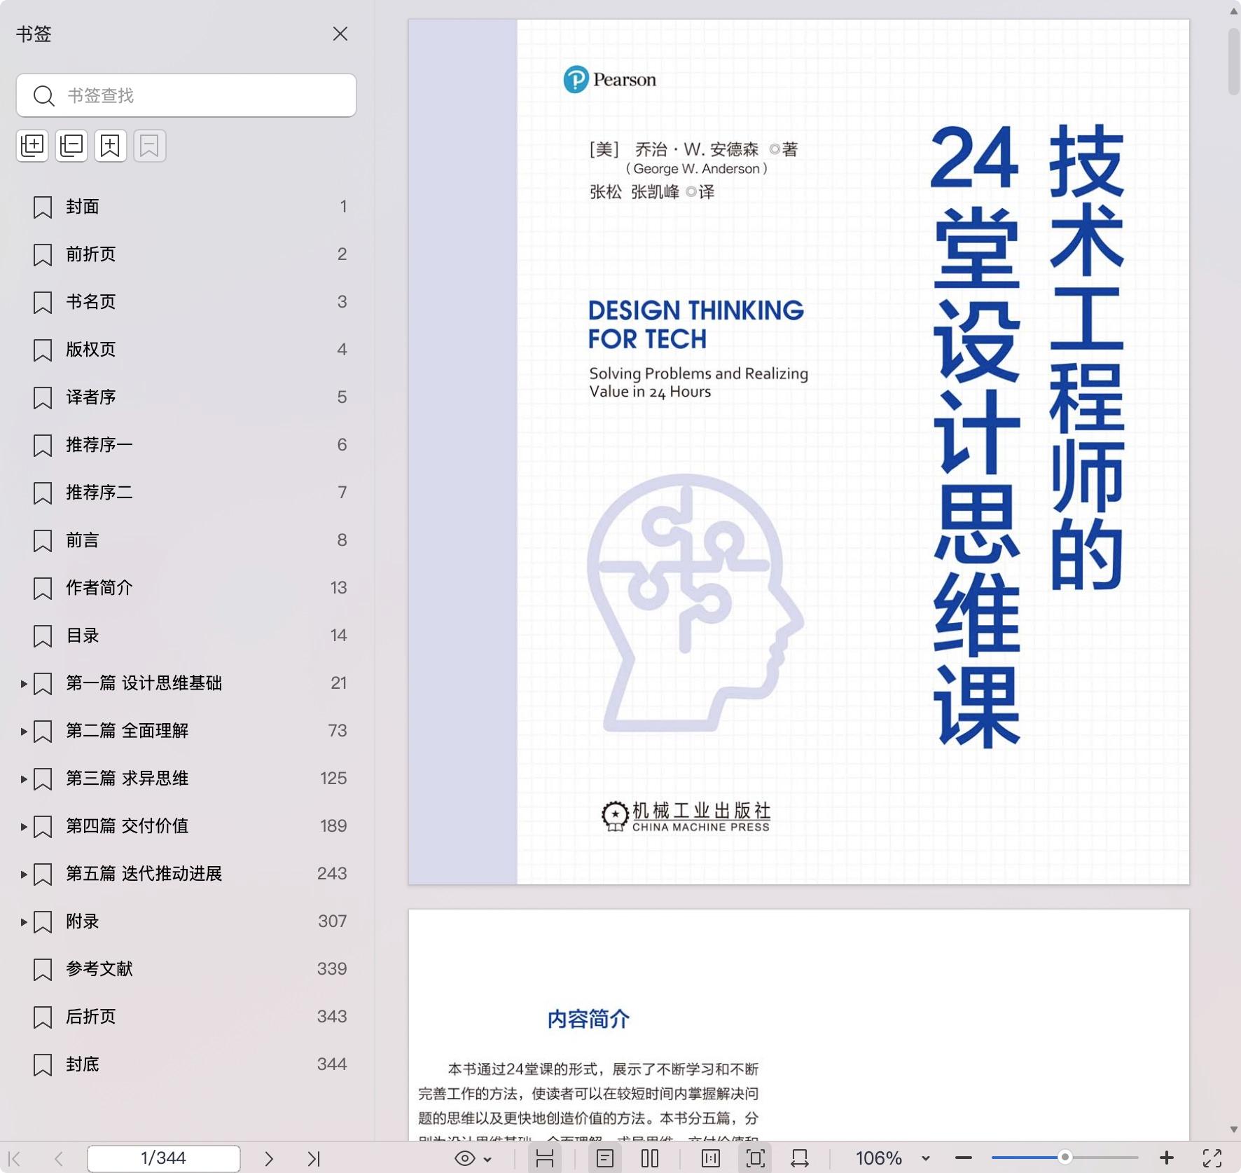
Task: Go to the next page arrow
Action: point(269,1158)
